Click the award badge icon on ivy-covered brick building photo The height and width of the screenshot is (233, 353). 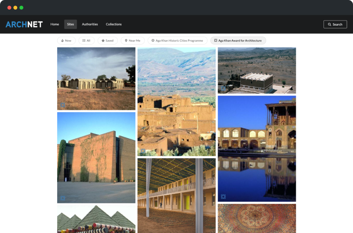tap(62, 198)
